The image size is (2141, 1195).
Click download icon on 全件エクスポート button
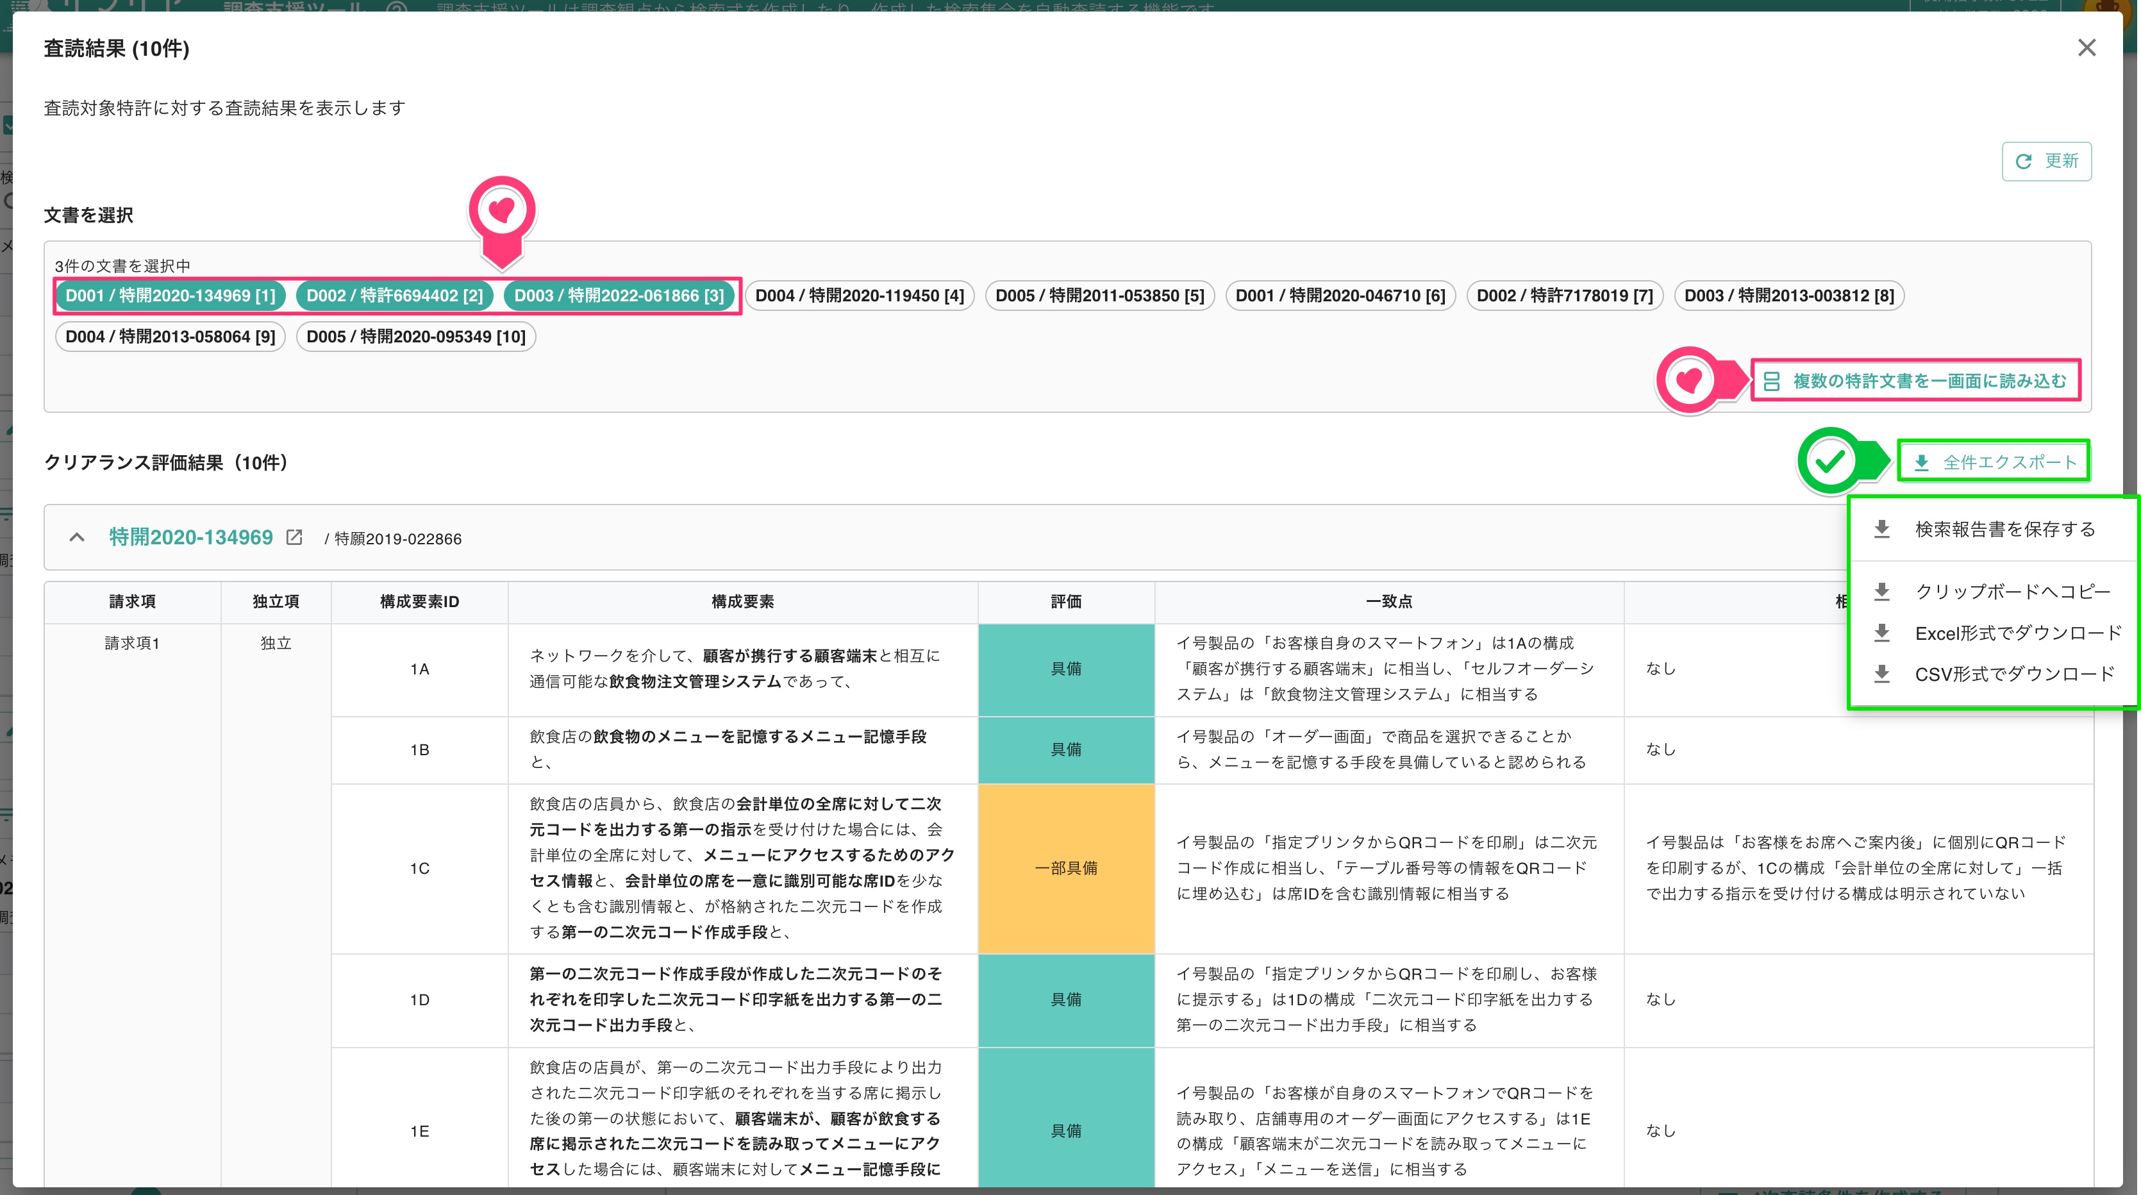point(1922,463)
